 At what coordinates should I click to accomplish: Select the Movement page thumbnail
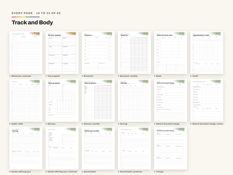click(98, 52)
